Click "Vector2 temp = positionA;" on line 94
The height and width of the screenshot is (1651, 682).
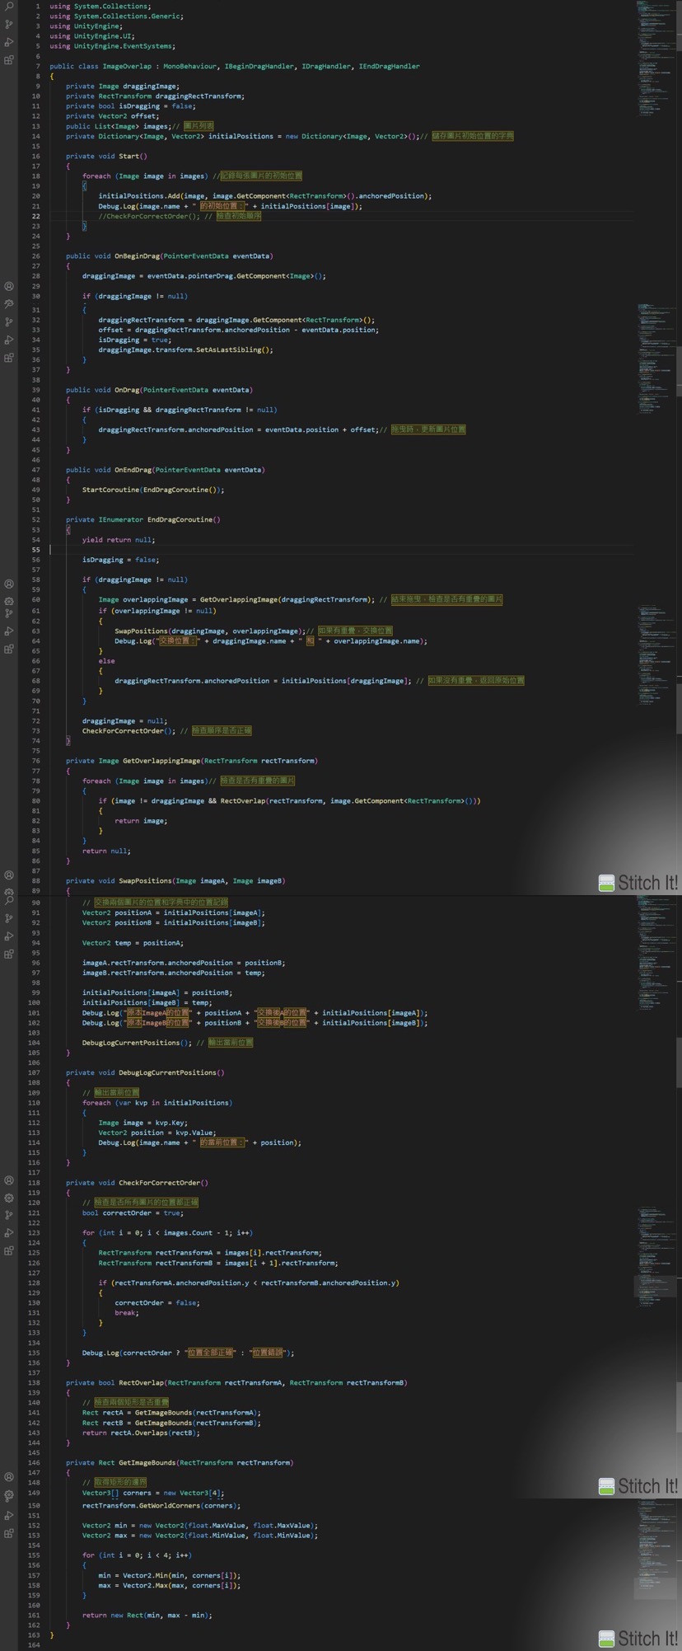[133, 943]
